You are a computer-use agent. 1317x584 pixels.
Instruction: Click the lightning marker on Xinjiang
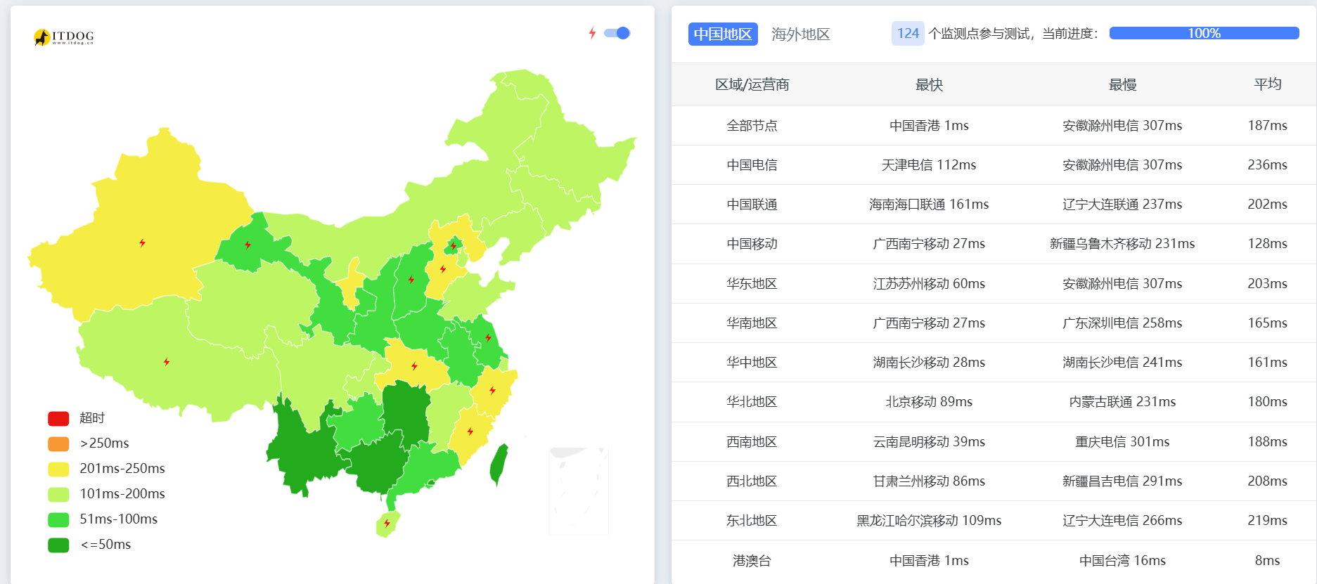(143, 243)
